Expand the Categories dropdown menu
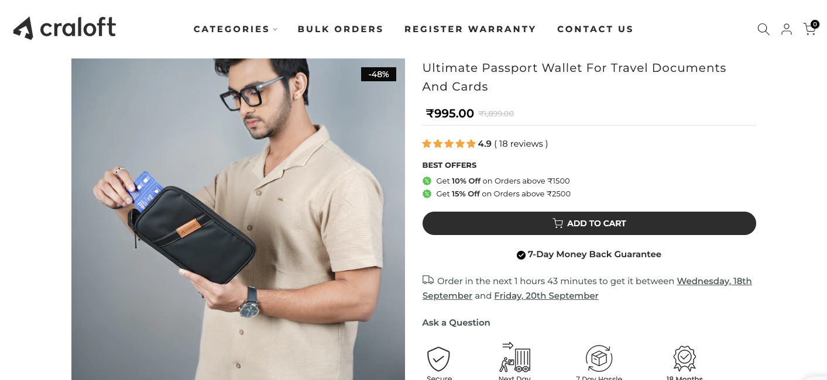This screenshot has height=380, width=827. (x=235, y=29)
